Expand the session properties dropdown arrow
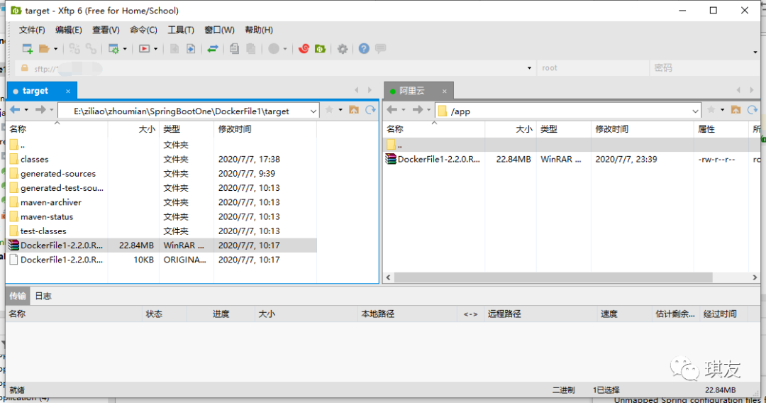The width and height of the screenshot is (766, 403). tap(125, 49)
